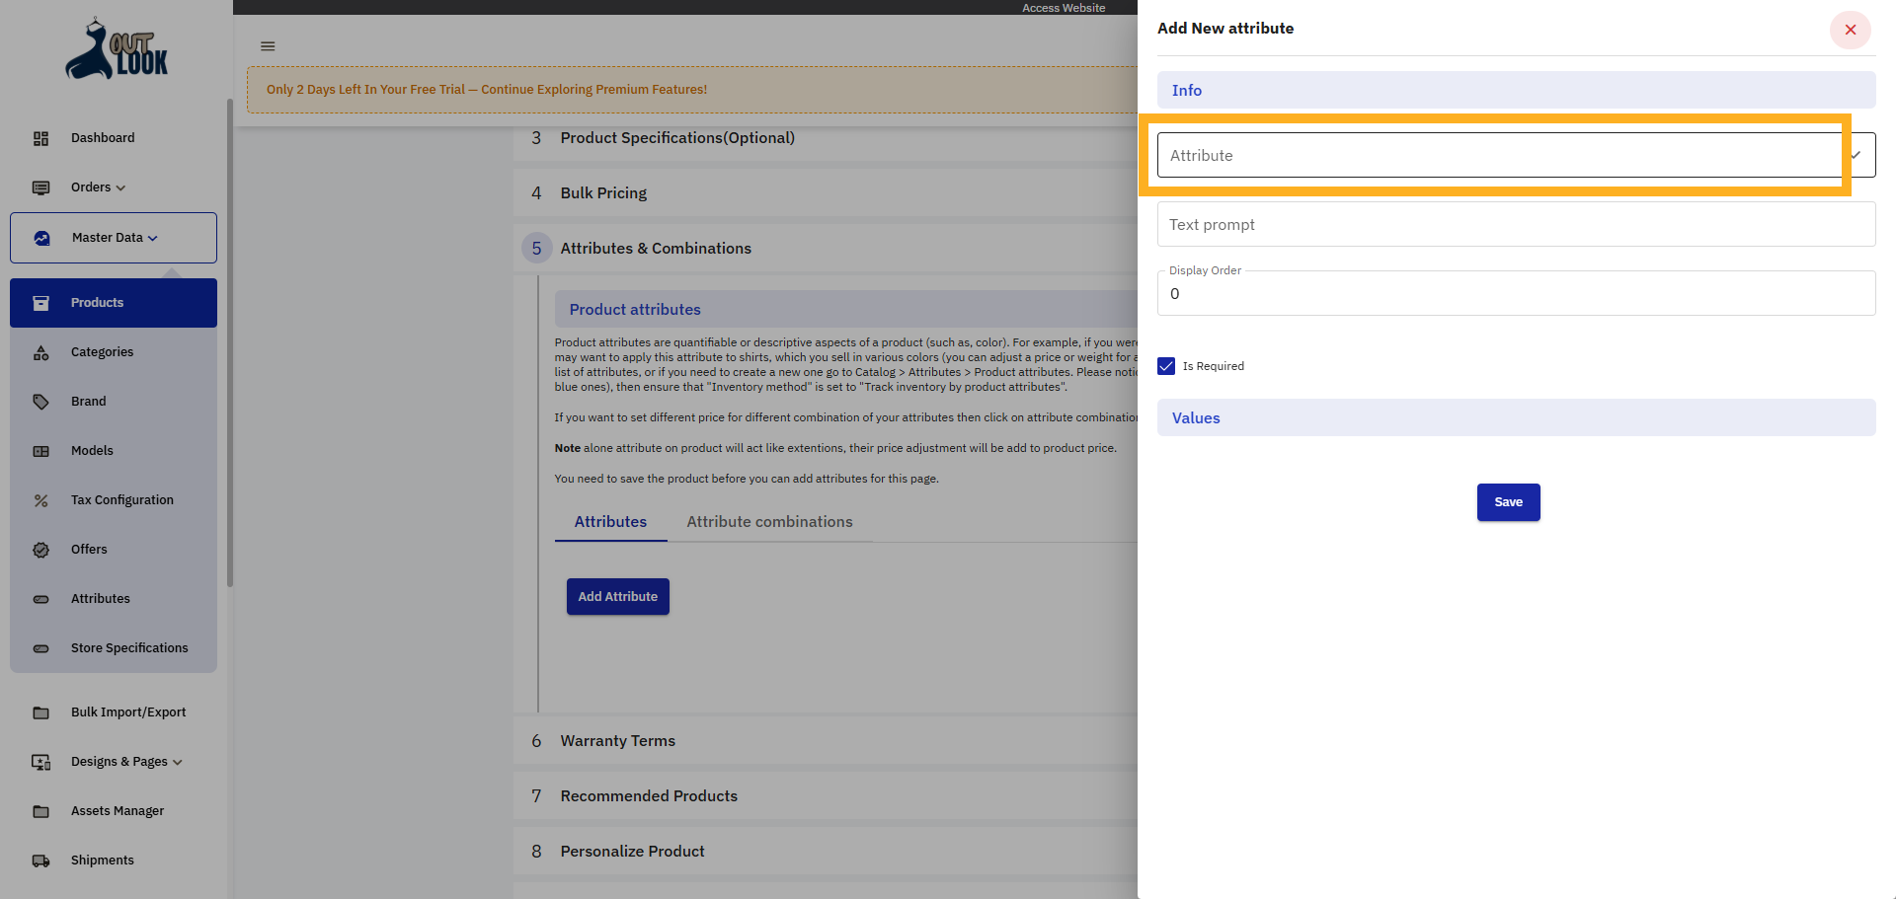Click the Add Attribute button
Screen dimensions: 1896x899
click(x=617, y=596)
